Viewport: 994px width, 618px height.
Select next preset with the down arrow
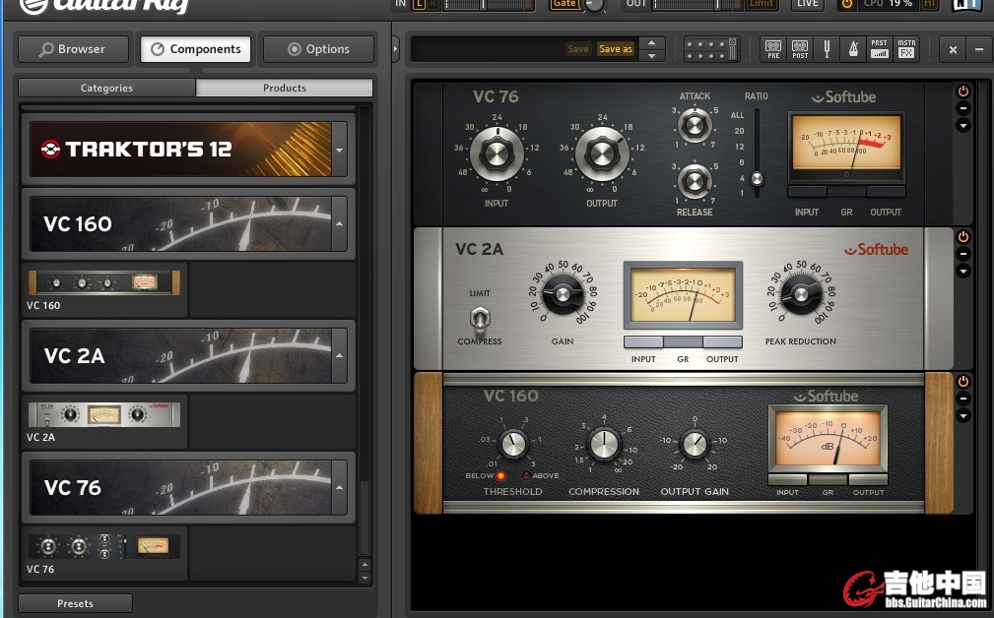[652, 56]
